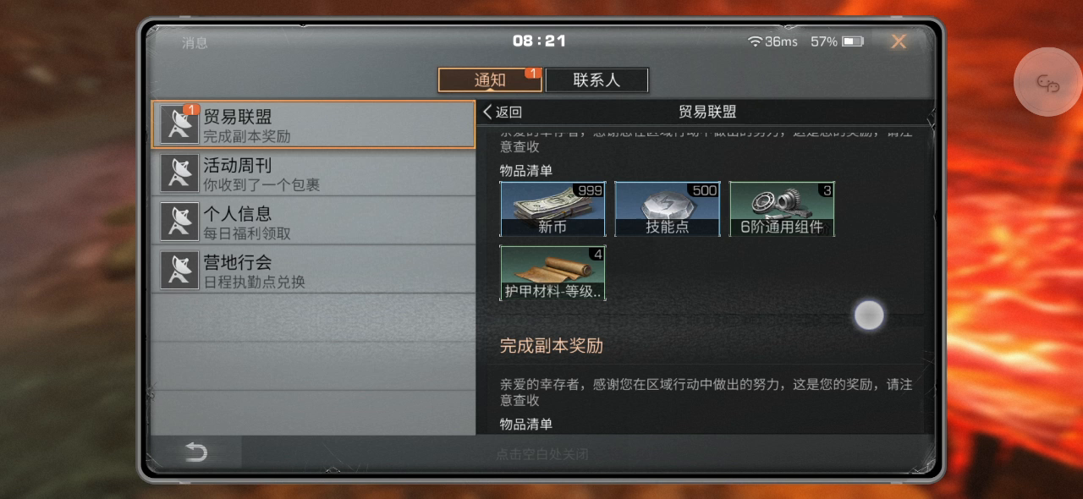Select the 新币 cash reward item

click(552, 208)
